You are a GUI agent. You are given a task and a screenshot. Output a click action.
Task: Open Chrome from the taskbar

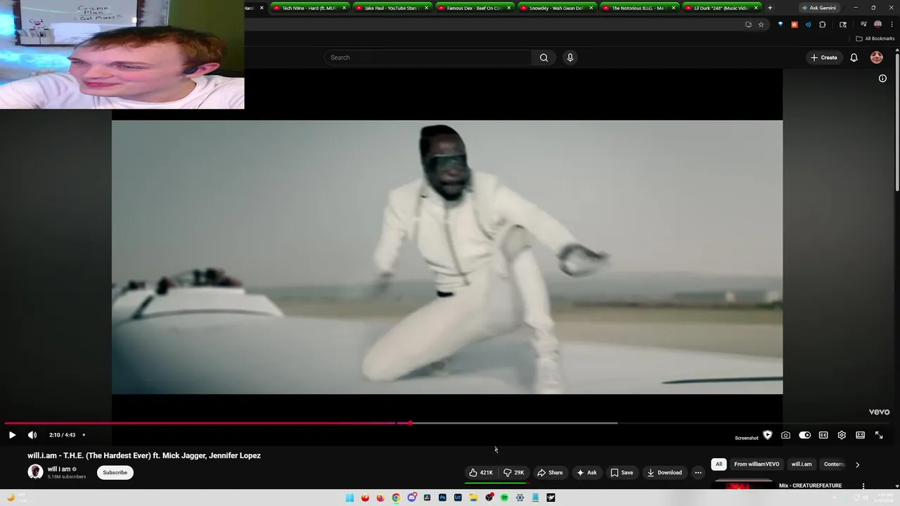point(396,498)
